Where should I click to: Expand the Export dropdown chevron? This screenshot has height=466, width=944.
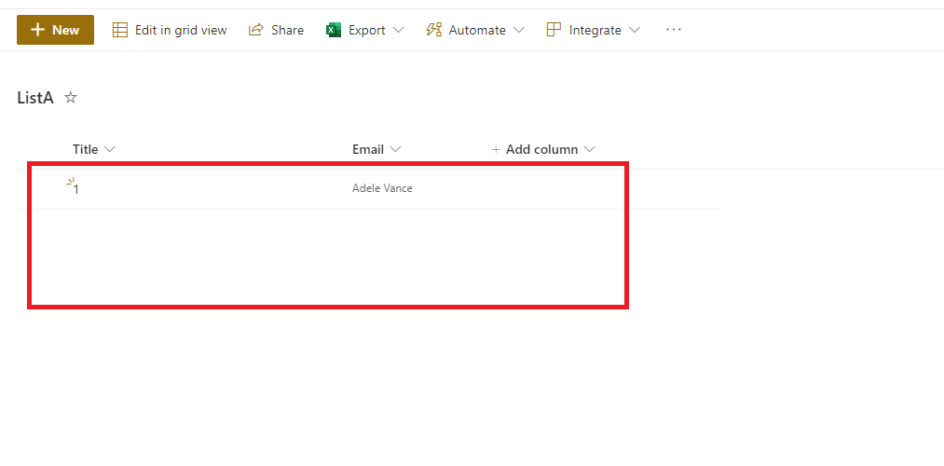click(x=398, y=30)
